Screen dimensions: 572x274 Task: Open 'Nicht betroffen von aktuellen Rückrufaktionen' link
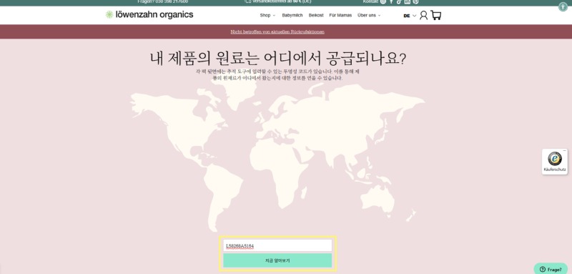coord(277,31)
